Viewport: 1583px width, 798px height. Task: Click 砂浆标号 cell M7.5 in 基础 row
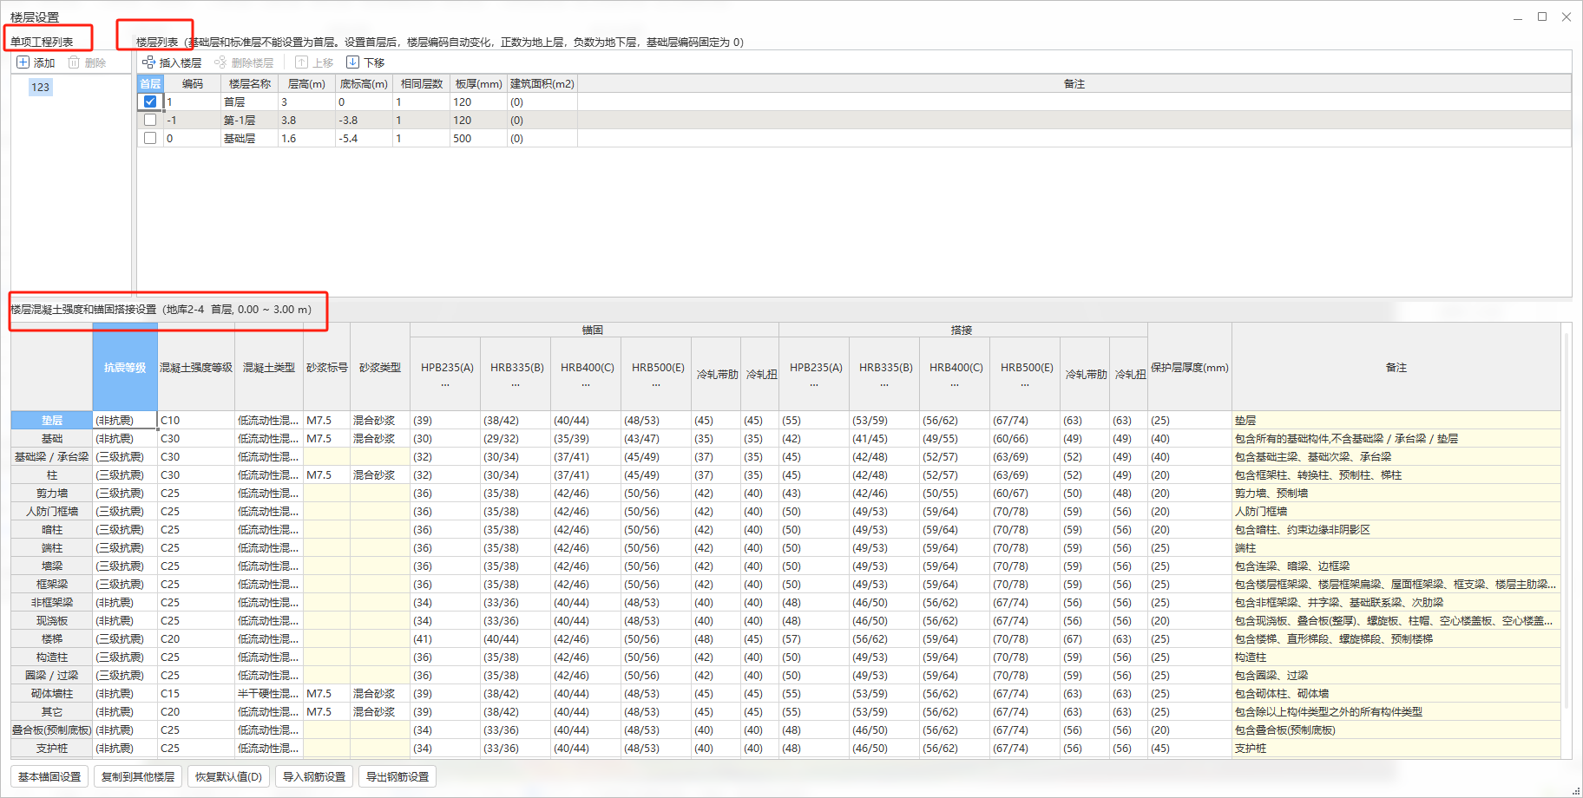tap(327, 438)
